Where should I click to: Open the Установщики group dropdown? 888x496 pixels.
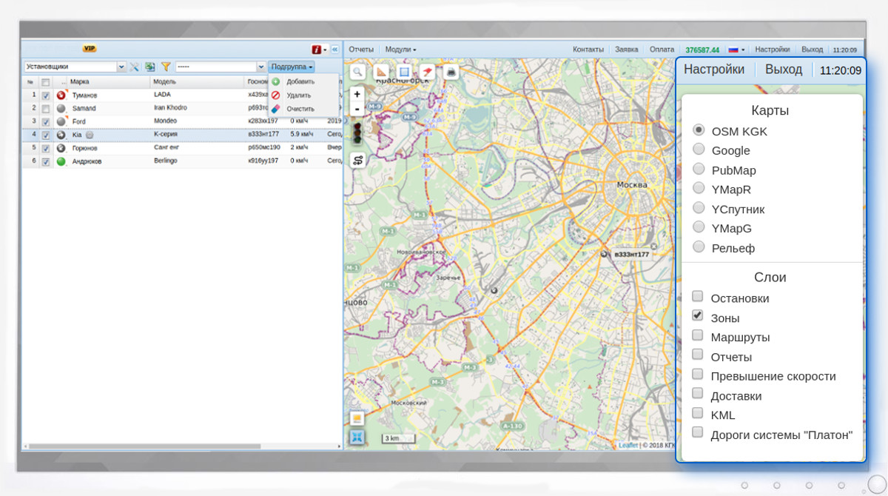121,67
